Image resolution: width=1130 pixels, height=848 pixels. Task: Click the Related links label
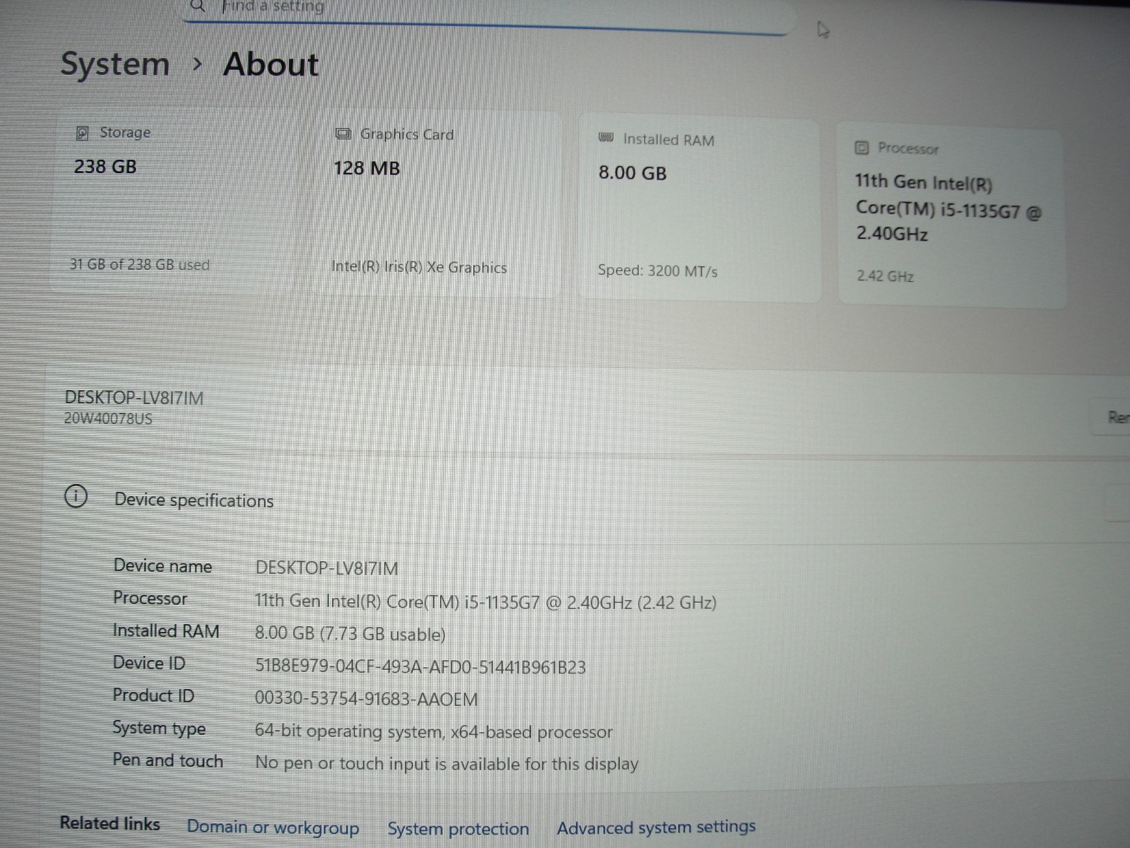tap(109, 823)
